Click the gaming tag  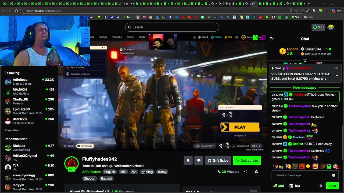tap(147, 172)
